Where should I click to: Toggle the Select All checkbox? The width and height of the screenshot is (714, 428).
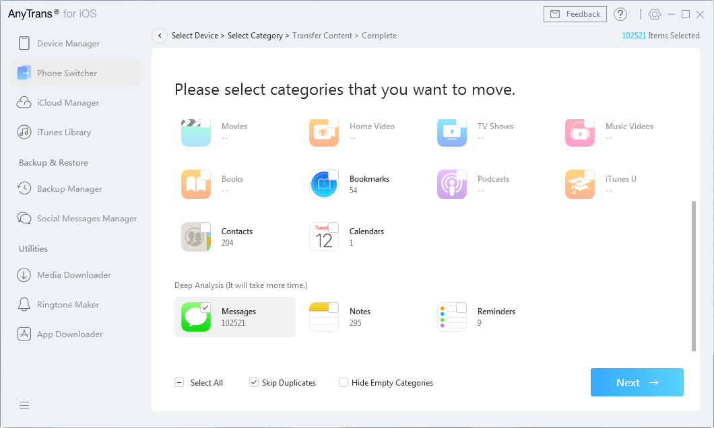(179, 382)
